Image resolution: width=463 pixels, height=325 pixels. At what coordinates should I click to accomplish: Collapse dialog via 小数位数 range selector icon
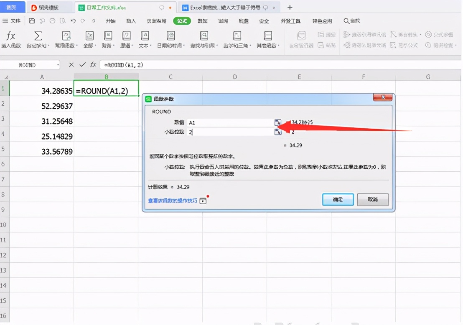[278, 132]
